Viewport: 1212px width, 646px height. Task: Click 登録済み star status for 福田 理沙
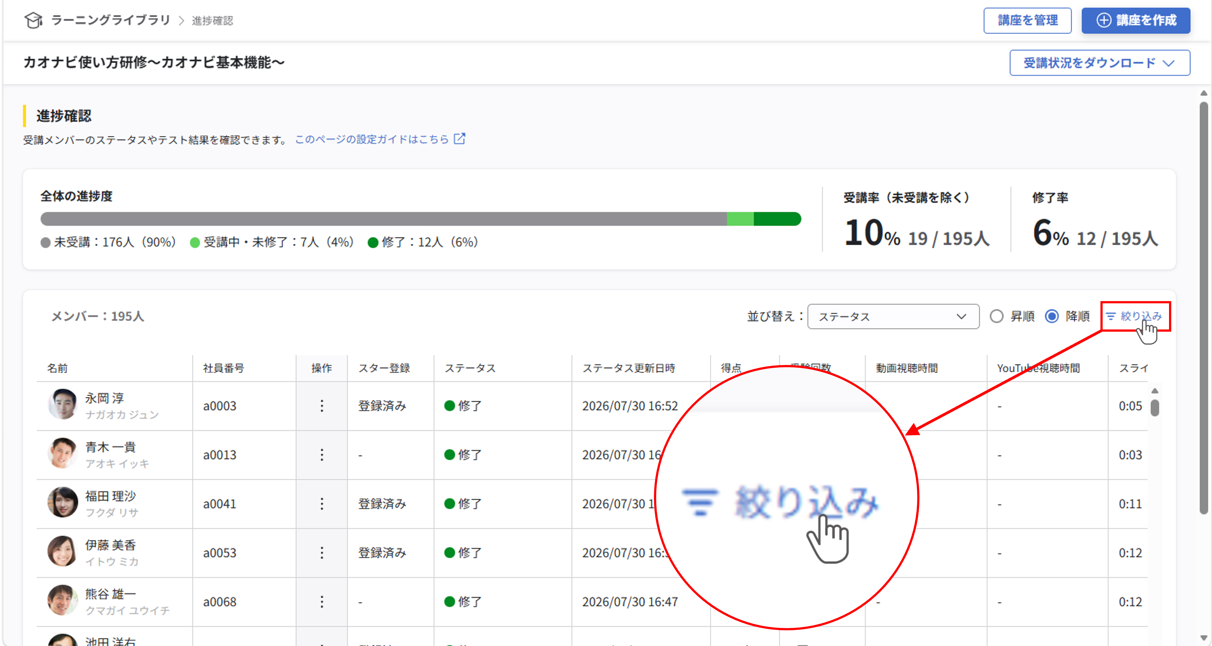382,503
